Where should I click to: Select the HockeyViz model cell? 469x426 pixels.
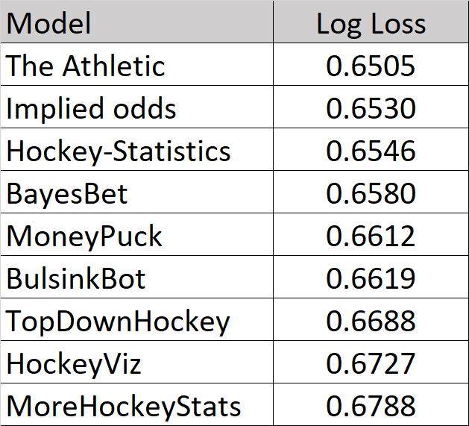pos(138,363)
